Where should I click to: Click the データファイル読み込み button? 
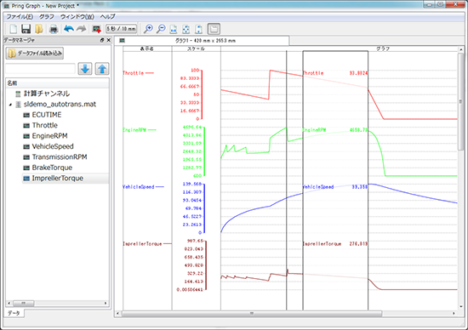35,54
